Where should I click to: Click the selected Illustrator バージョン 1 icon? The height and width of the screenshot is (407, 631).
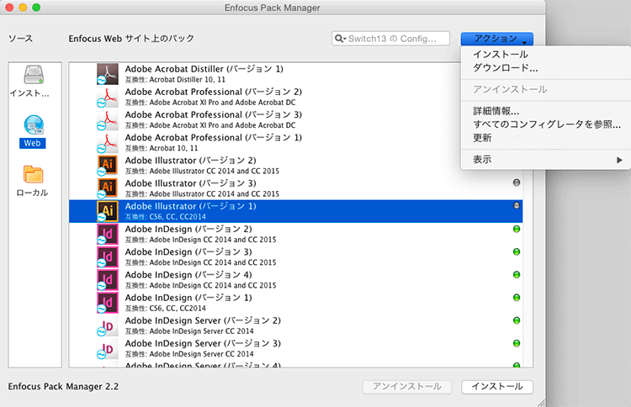tap(108, 211)
